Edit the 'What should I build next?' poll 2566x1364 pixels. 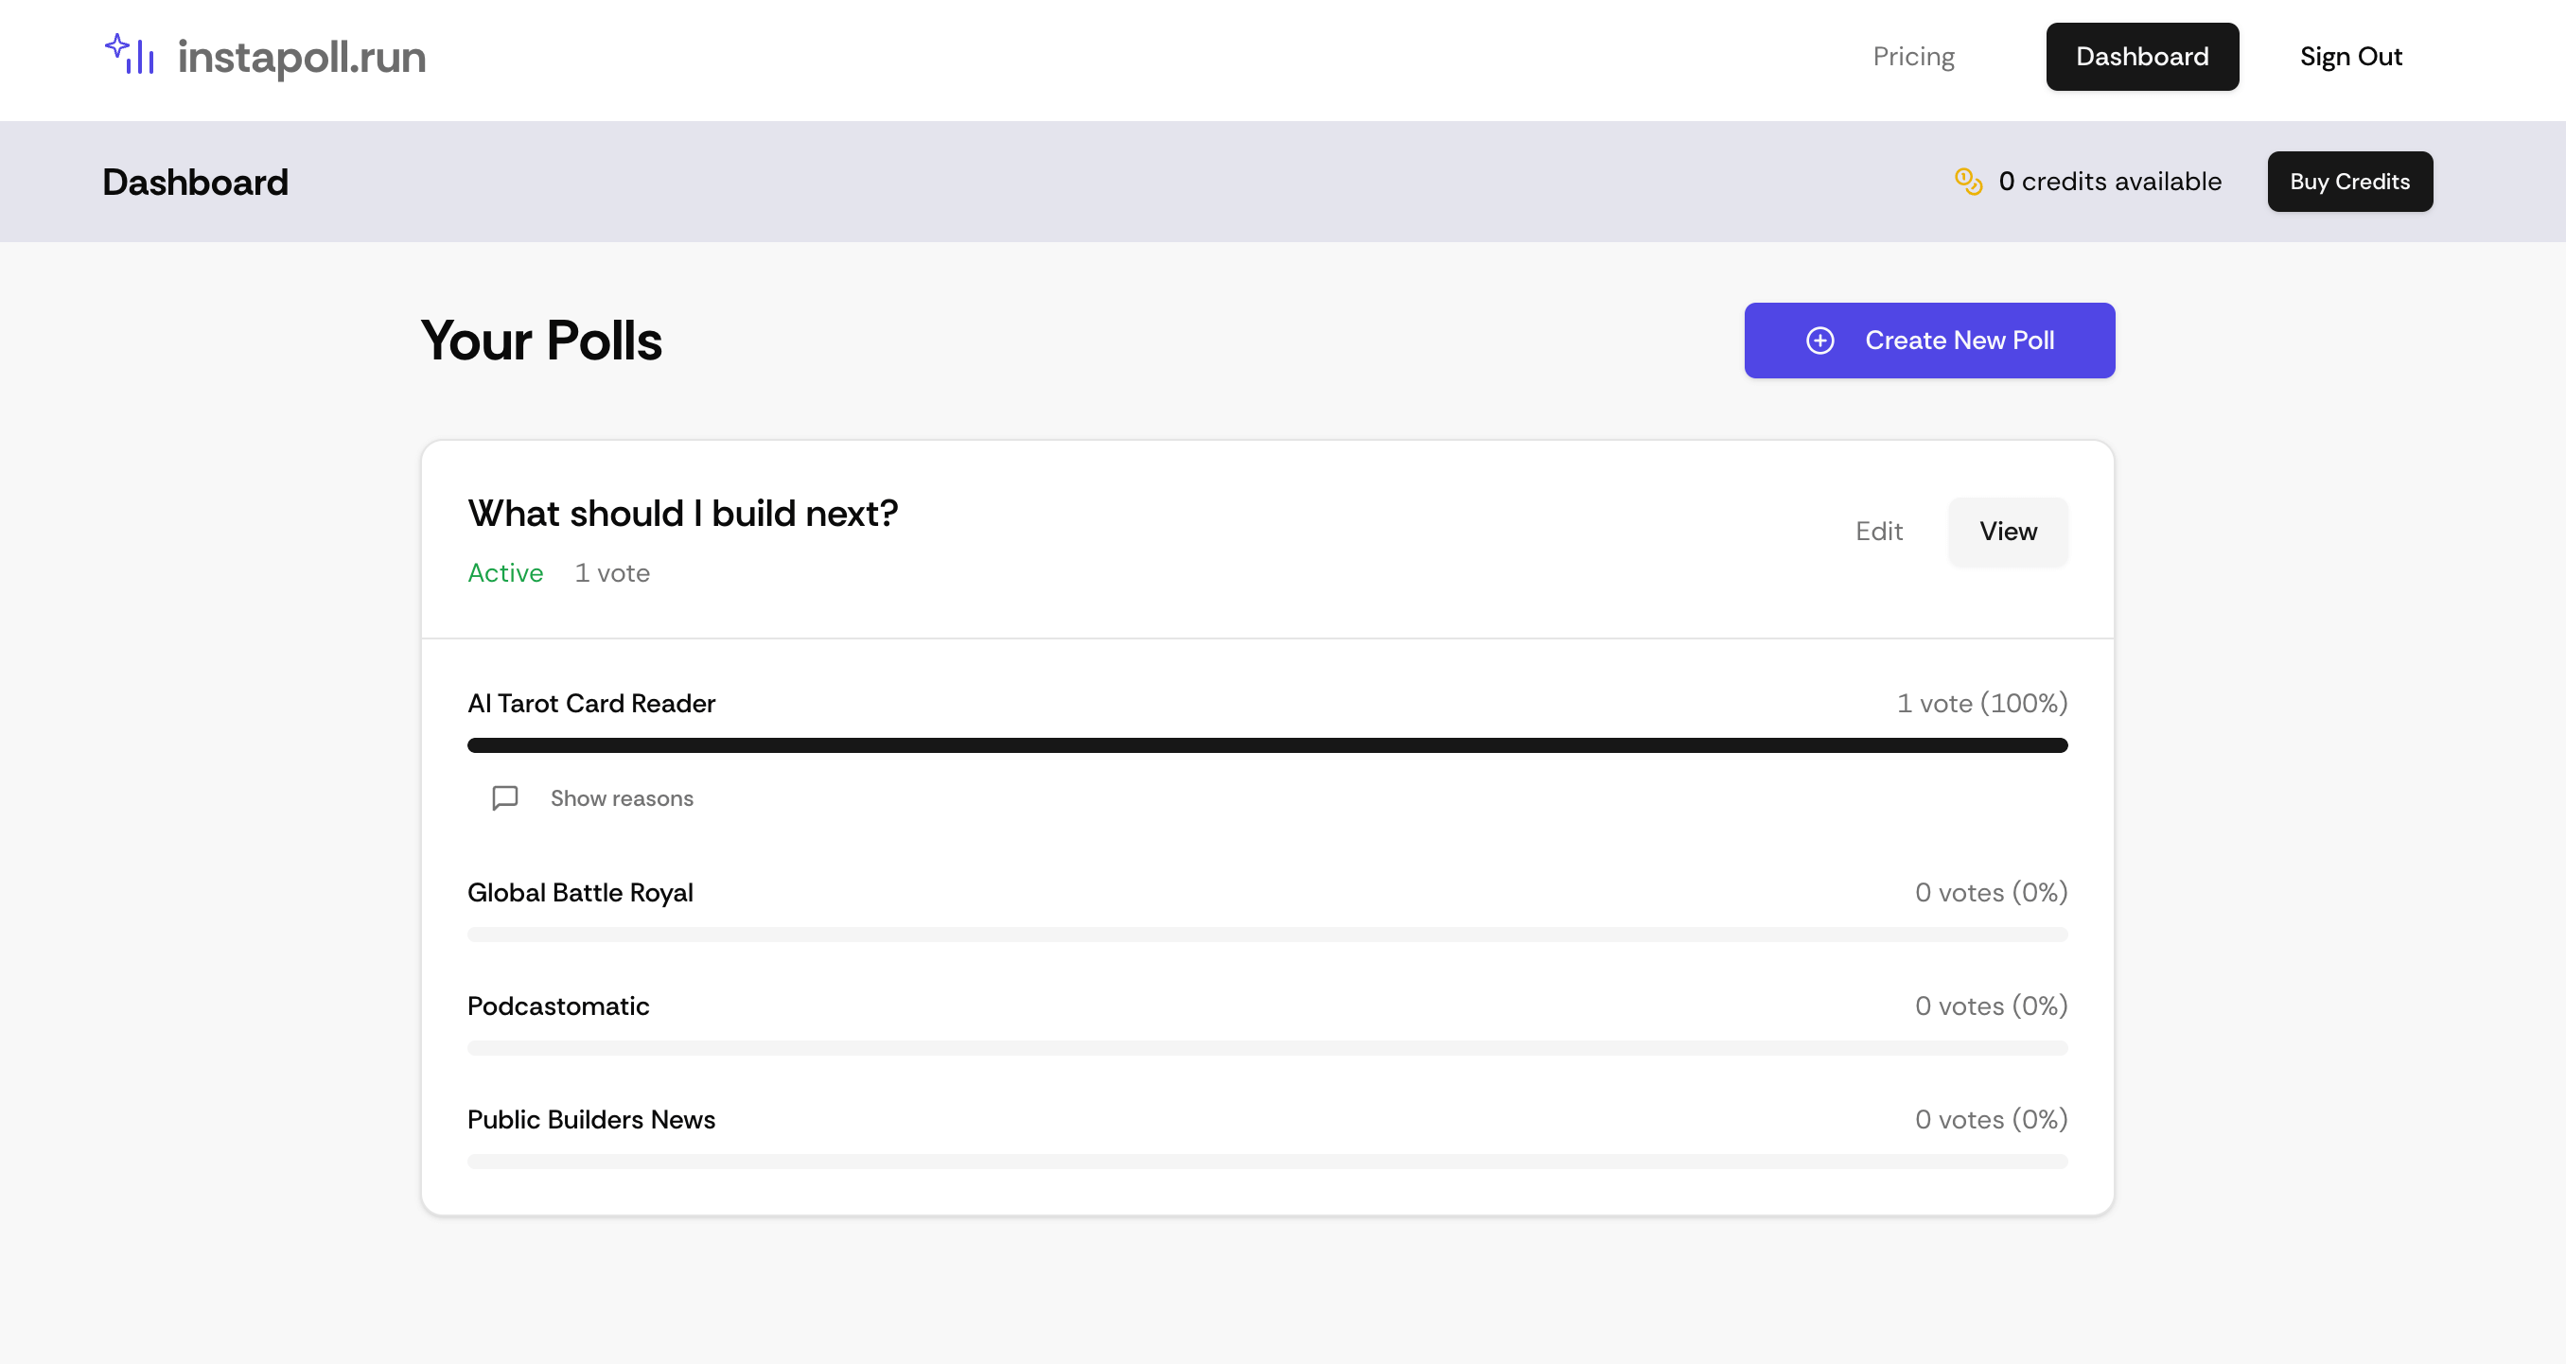(x=1878, y=531)
